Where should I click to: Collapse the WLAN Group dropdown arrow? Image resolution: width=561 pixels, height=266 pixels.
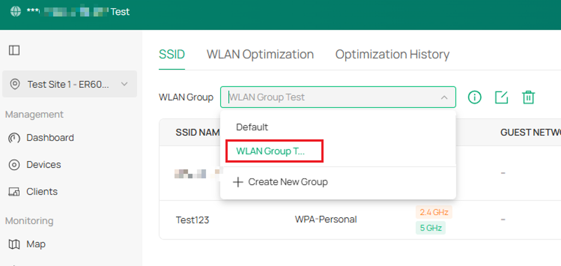(444, 97)
